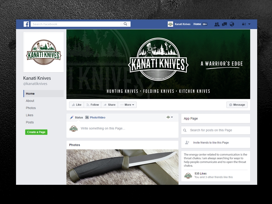
Task: Click the Kanati Knives avatar in the composer
Action: (x=73, y=128)
